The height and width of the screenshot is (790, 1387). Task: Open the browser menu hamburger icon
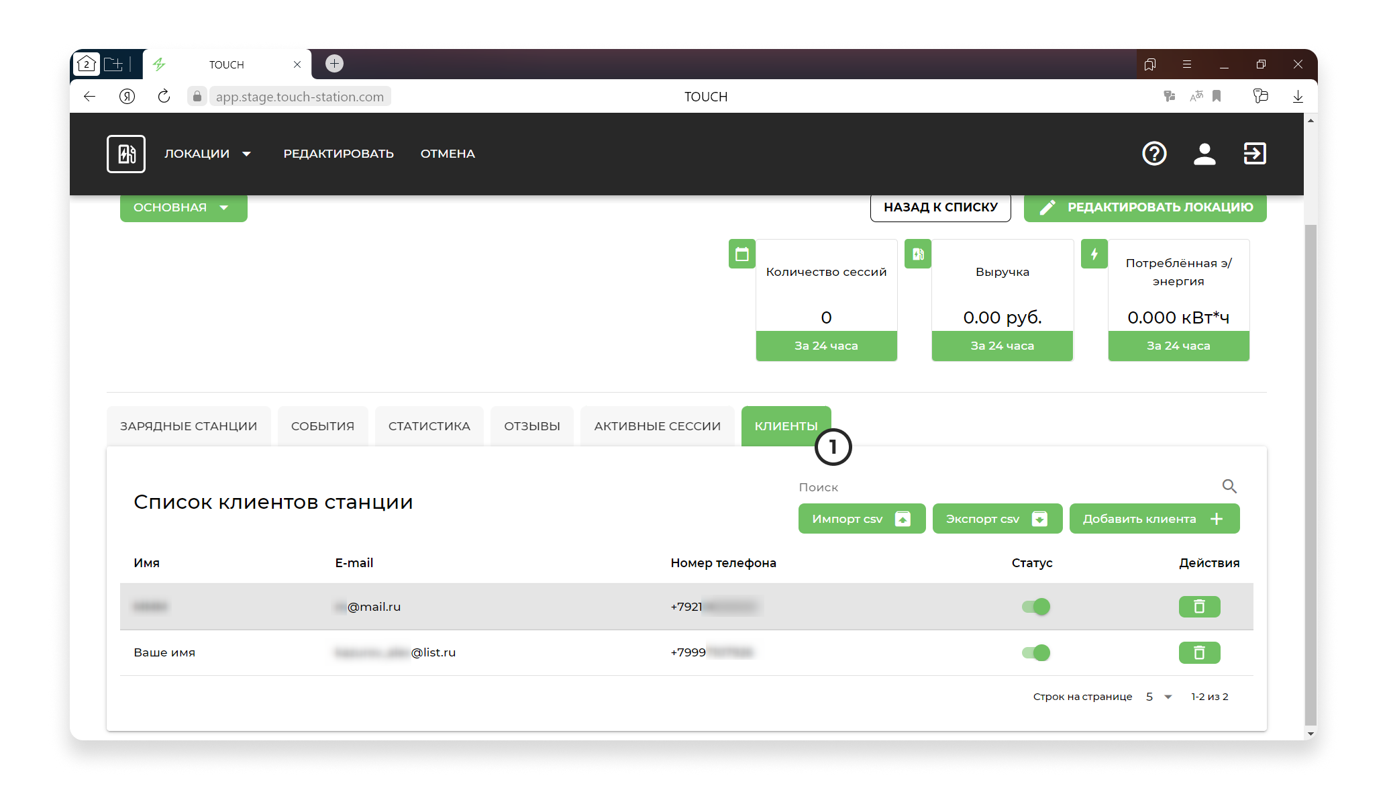(x=1187, y=64)
